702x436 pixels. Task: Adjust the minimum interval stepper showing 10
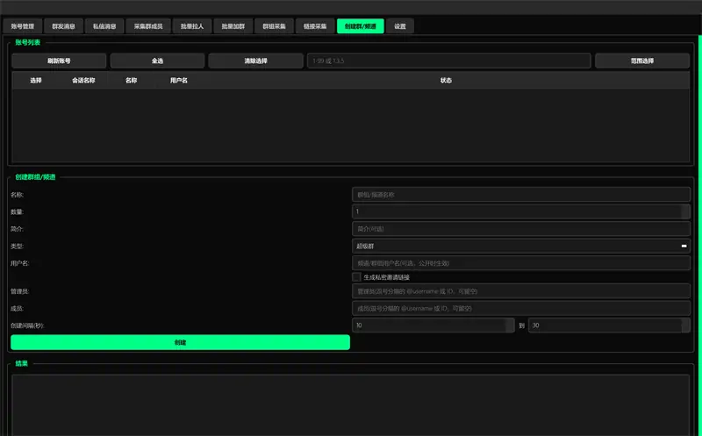tap(510, 325)
